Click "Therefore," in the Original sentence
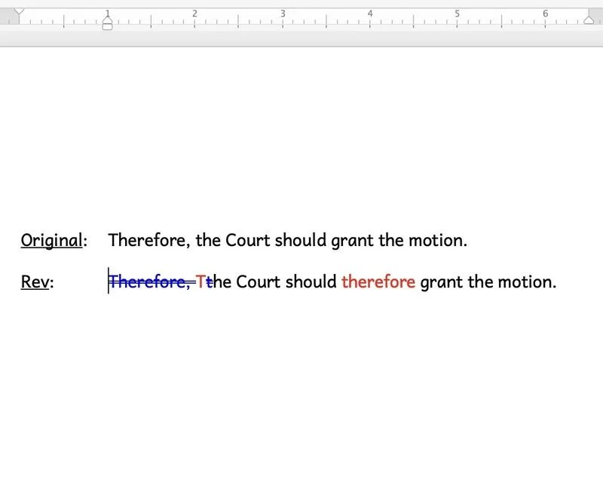Viewport: 603px width, 483px height. click(x=149, y=240)
